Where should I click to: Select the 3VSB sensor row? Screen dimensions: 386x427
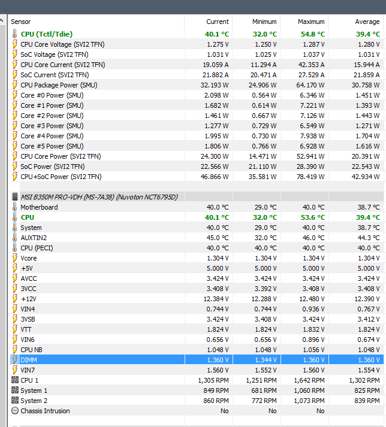point(197,319)
